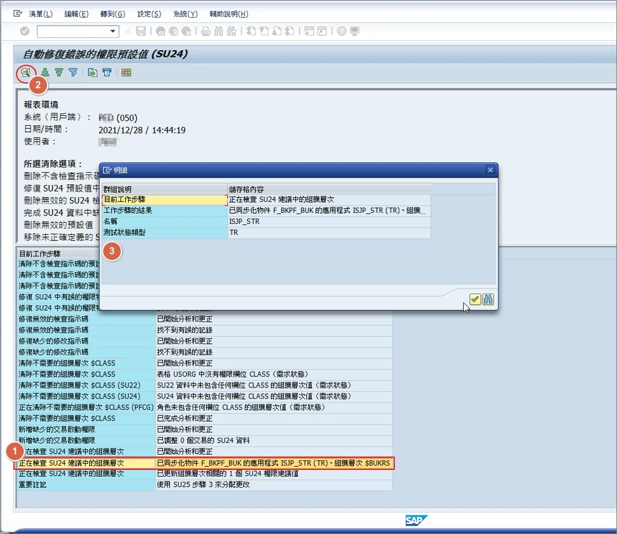
Task: Open the Help question mark icon
Action: pos(342,31)
